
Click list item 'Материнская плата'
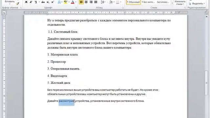tap(64, 55)
